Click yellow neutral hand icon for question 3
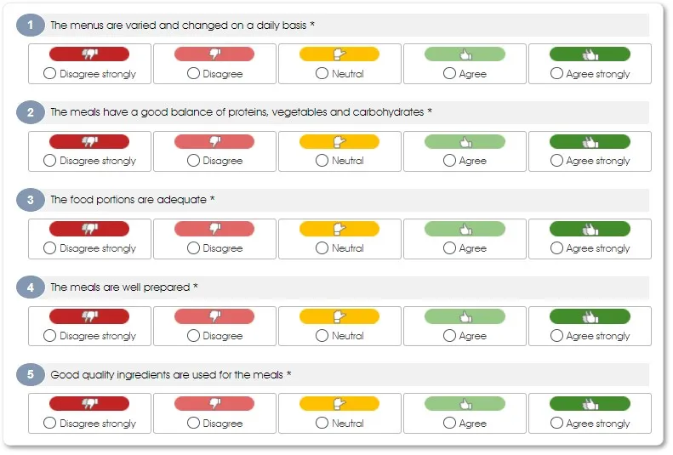This screenshot has width=673, height=455. [339, 230]
